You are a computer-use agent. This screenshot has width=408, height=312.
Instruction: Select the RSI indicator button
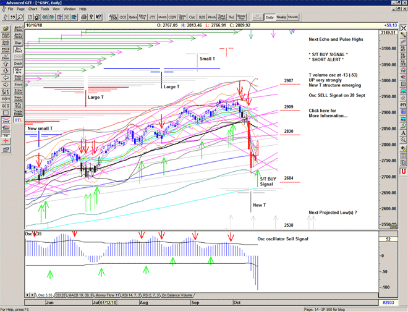click(x=201, y=17)
